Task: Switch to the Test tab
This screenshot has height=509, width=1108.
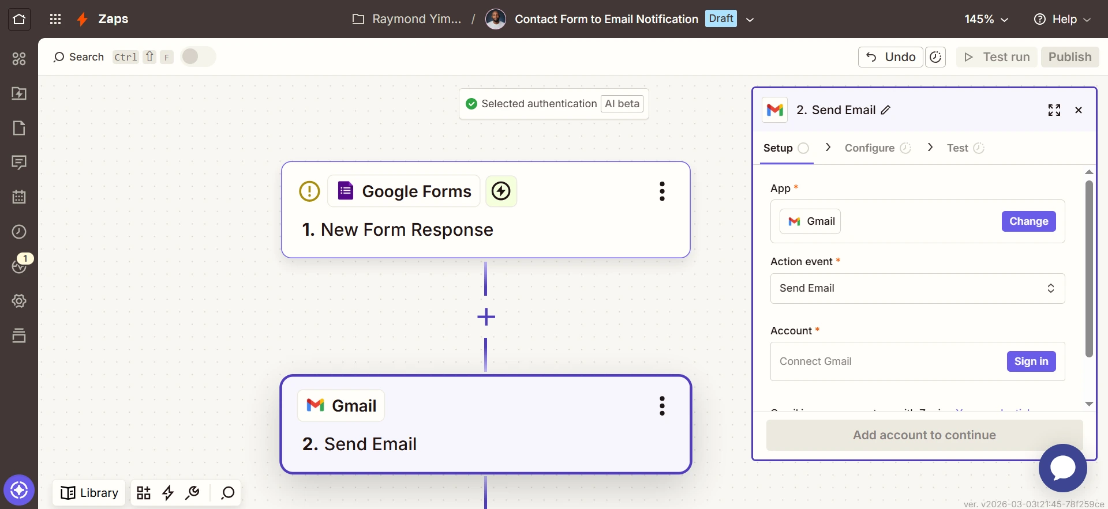Action: point(957,148)
